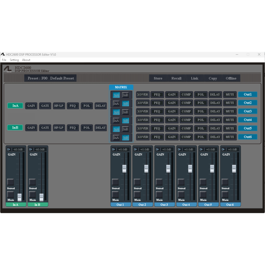Click the +0.0dB value on Out 2
The height and width of the screenshot is (265, 265).
(145, 150)
